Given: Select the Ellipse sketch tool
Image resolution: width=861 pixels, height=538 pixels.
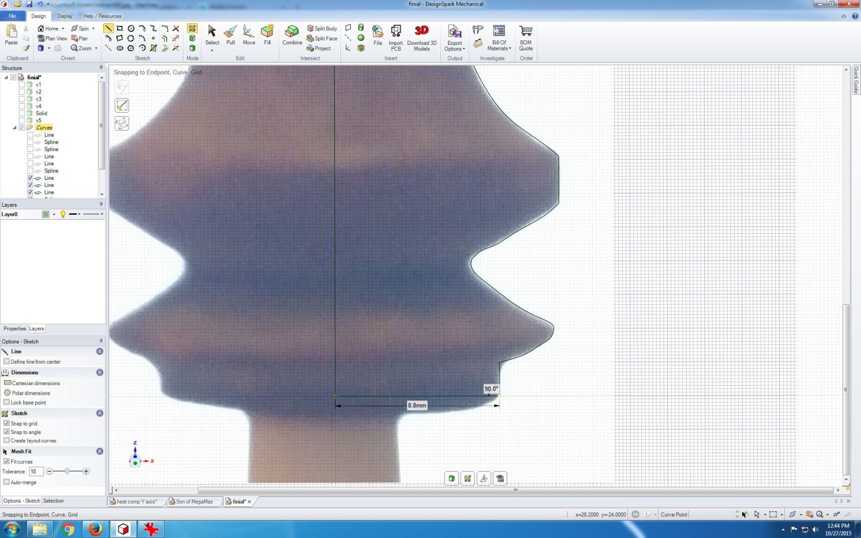Looking at the screenshot, I should click(120, 48).
